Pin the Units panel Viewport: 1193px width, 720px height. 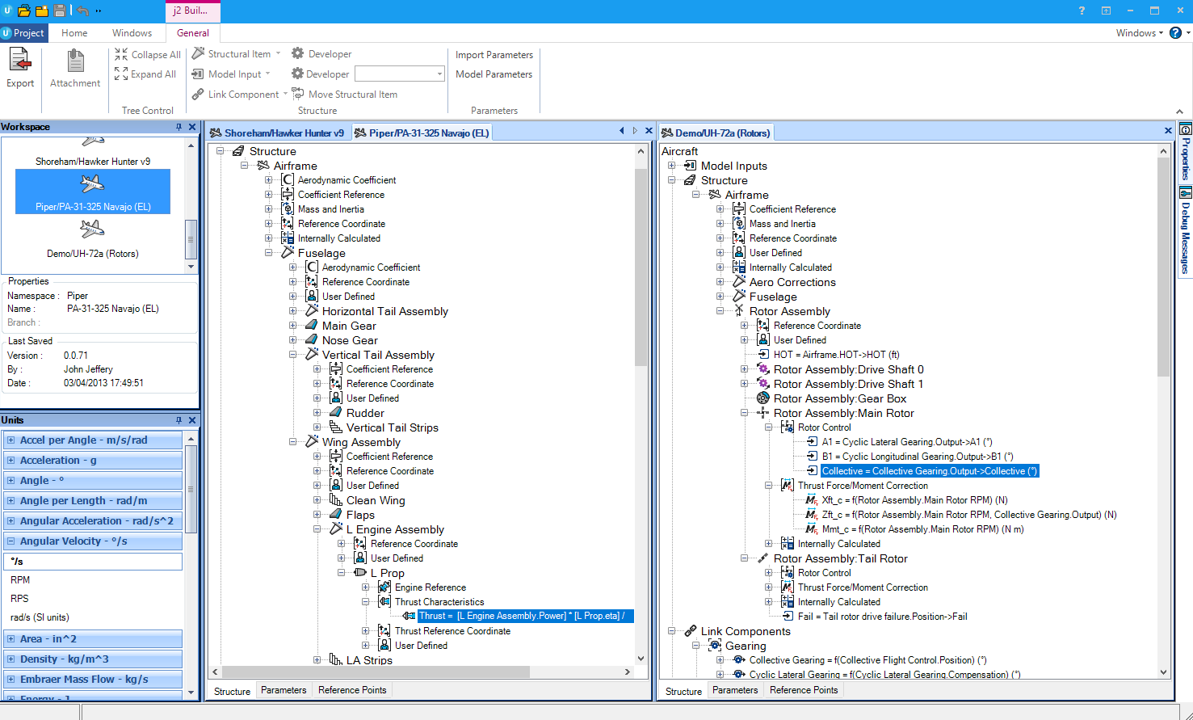(x=179, y=420)
